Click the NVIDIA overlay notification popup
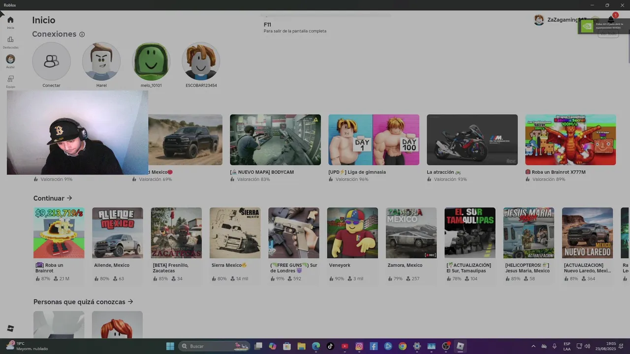Image resolution: width=630 pixels, height=354 pixels. 604,26
